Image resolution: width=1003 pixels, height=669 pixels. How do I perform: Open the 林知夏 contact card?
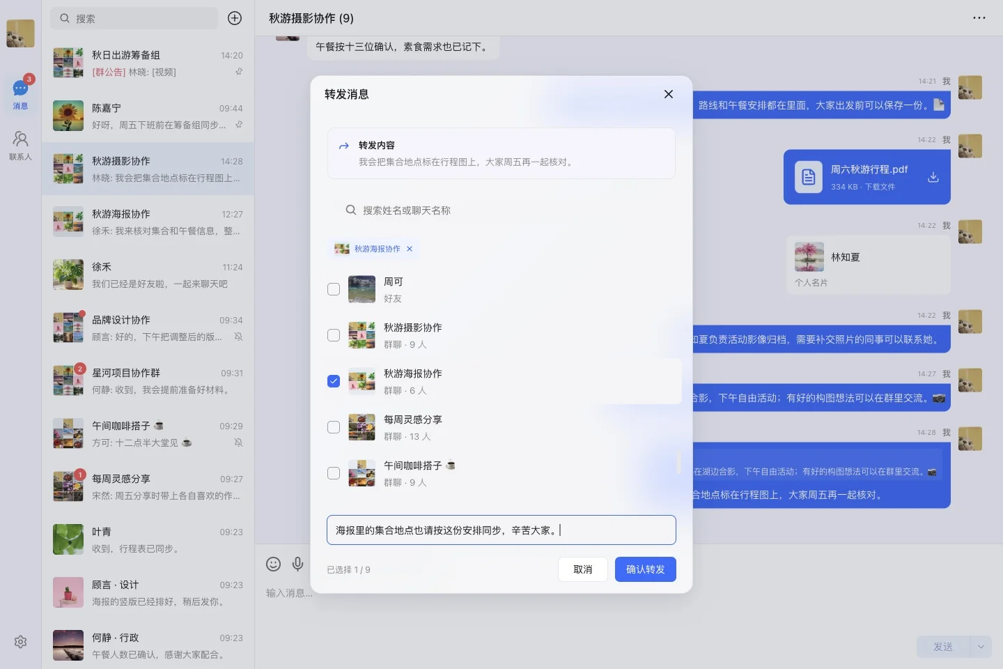(x=869, y=265)
